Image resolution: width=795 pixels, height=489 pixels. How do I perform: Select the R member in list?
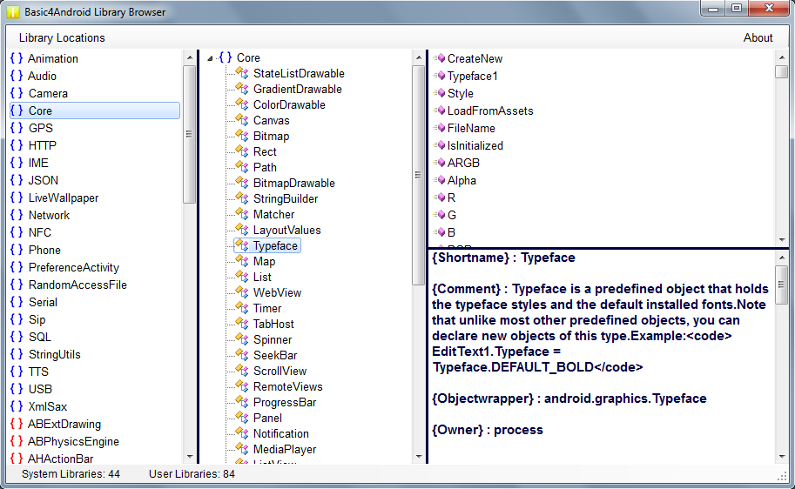451,198
